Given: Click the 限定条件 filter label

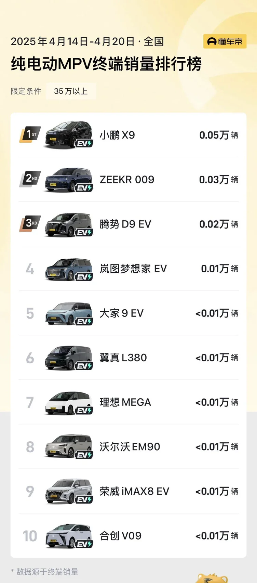Looking at the screenshot, I should (x=26, y=91).
